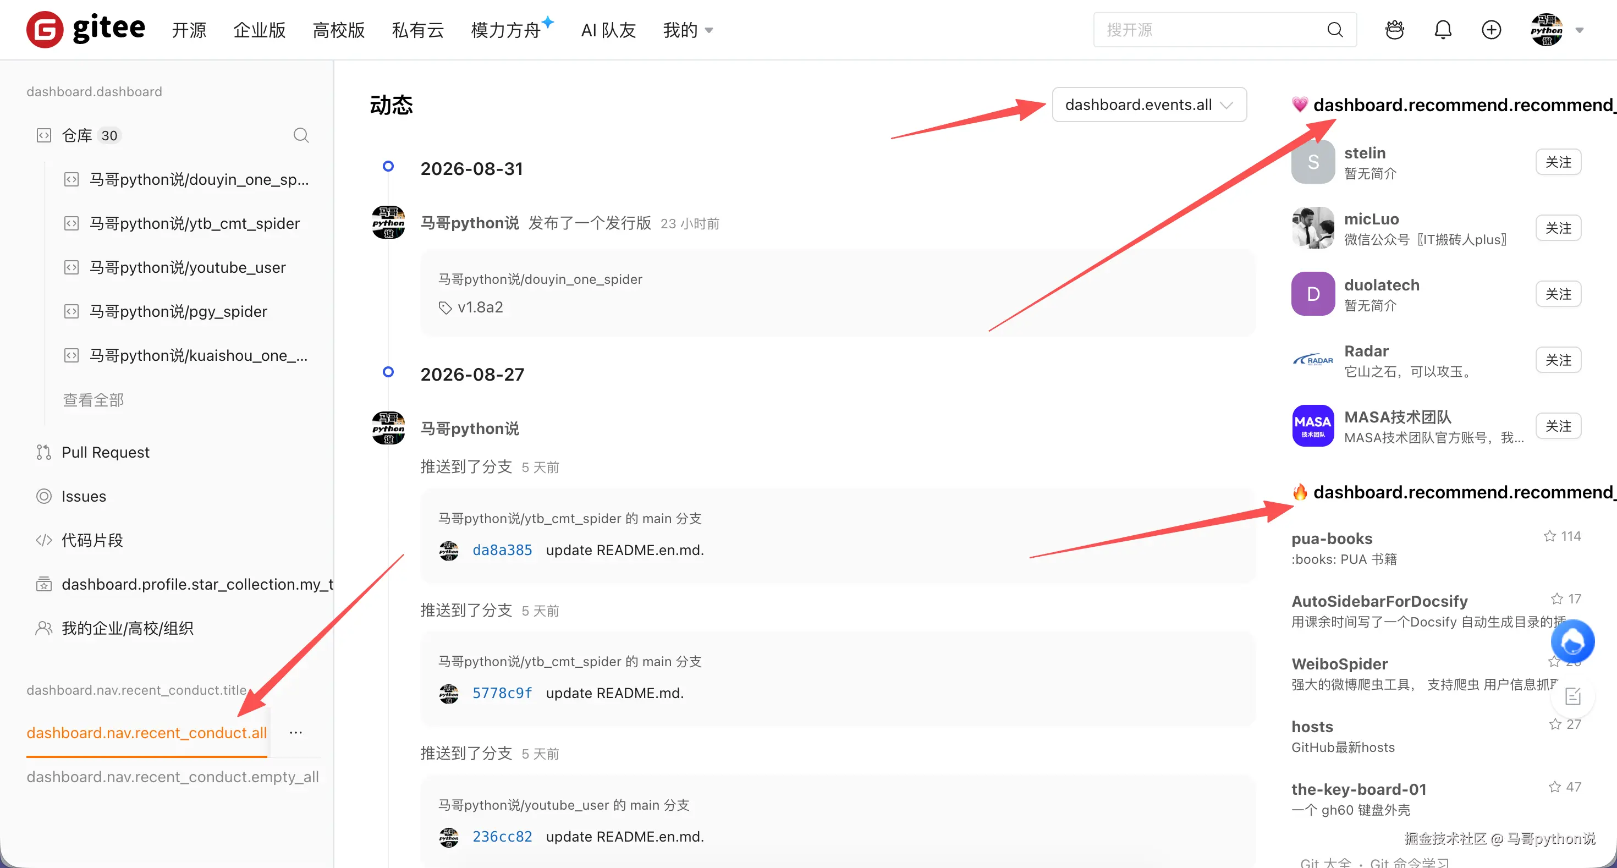
Task: Follow user micLuo with 关注 button
Action: [x=1558, y=228]
